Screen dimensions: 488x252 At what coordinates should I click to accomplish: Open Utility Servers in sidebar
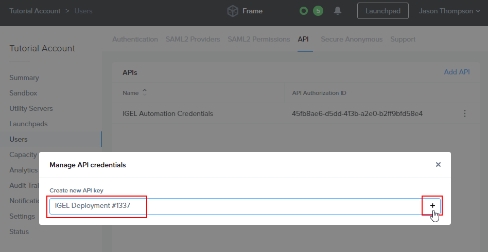tap(31, 109)
